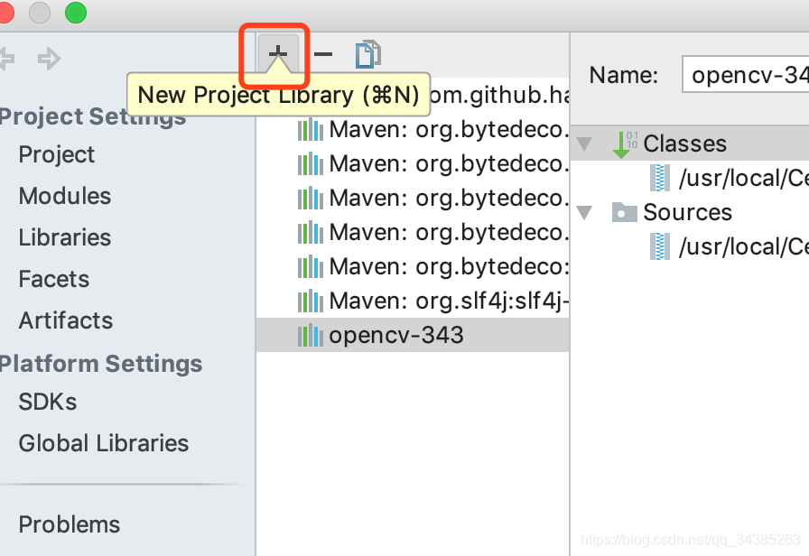Click the minus icon to remove library
Image resolution: width=809 pixels, height=556 pixels.
point(322,53)
